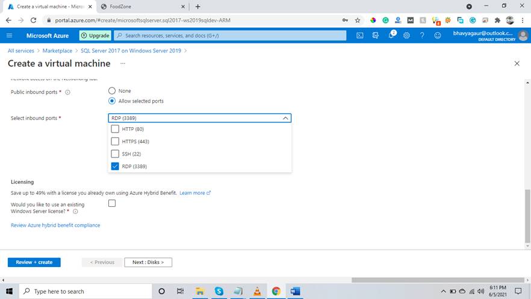This screenshot has height=299, width=531.
Task: Show info tooltip for Public inbound ports
Action: 67,92
